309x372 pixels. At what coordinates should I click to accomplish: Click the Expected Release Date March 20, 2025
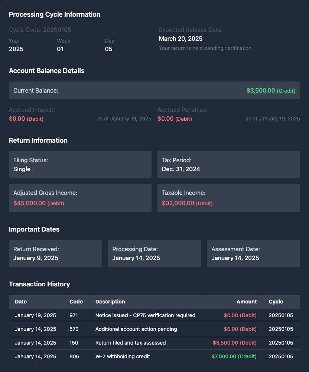180,39
